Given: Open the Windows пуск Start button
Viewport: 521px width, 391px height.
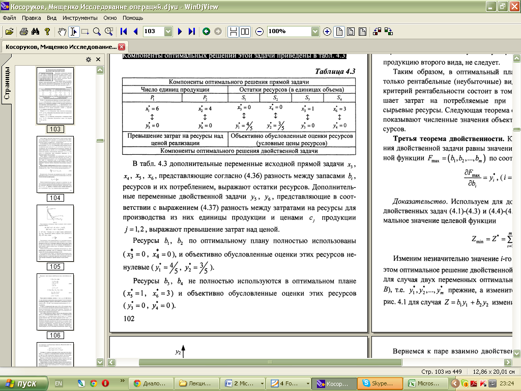Looking at the screenshot, I should coord(24,383).
